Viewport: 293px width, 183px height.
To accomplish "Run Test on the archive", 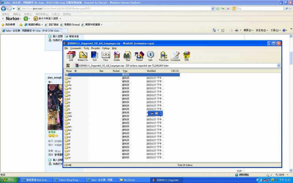I will point(94,56).
